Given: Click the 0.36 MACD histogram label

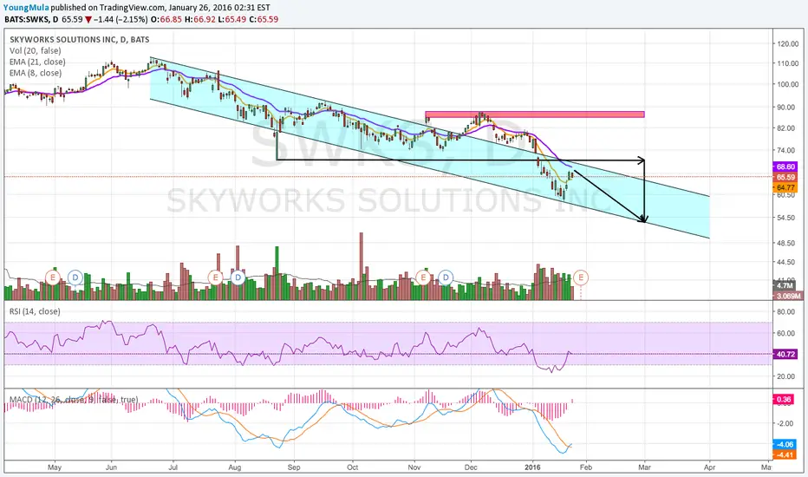Looking at the screenshot, I should [x=784, y=399].
